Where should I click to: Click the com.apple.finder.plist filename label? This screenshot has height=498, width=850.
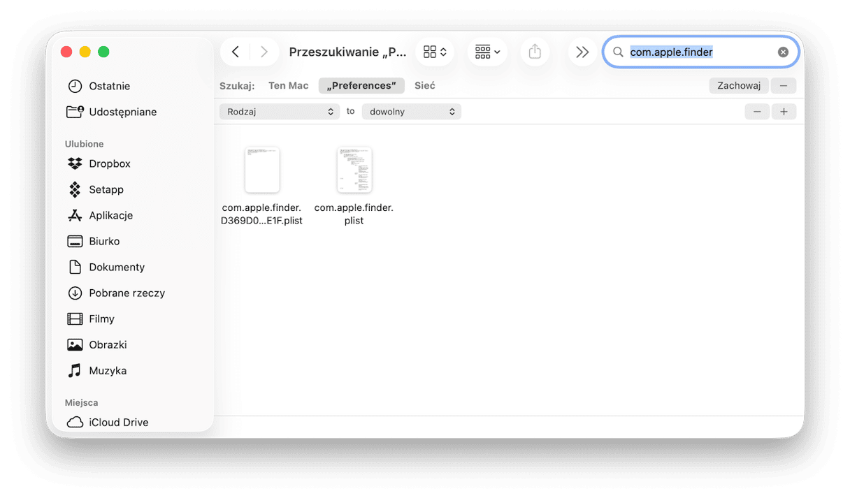click(x=354, y=214)
